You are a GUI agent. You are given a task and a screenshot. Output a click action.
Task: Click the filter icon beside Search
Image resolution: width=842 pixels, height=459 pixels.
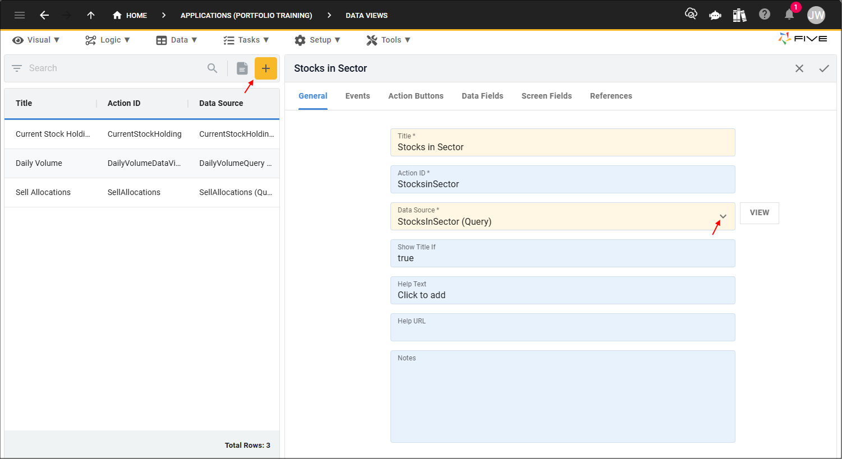tap(17, 68)
